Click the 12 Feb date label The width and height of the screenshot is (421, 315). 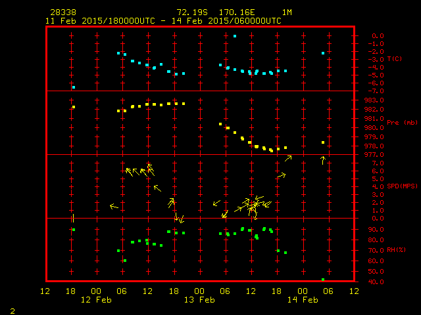click(96, 300)
